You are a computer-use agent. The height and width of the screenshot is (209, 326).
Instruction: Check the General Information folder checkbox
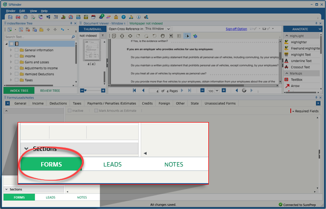click(x=17, y=50)
